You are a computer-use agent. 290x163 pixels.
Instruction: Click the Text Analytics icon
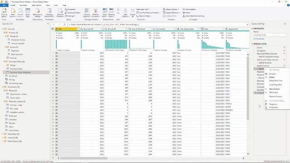click(x=184, y=9)
